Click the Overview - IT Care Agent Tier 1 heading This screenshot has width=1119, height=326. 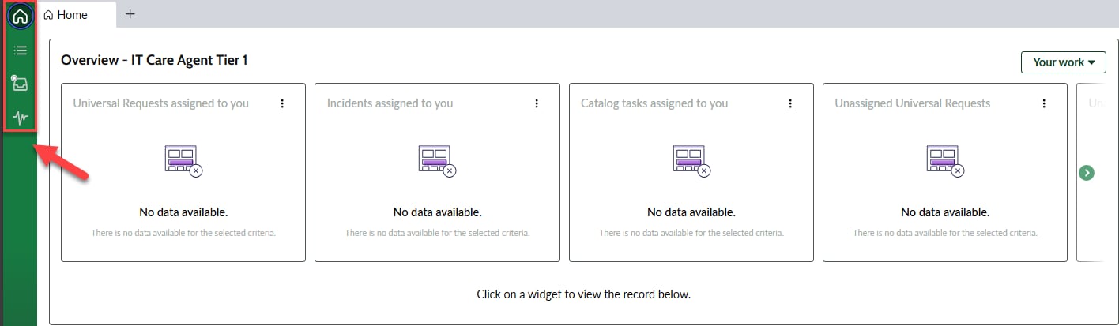(x=154, y=60)
